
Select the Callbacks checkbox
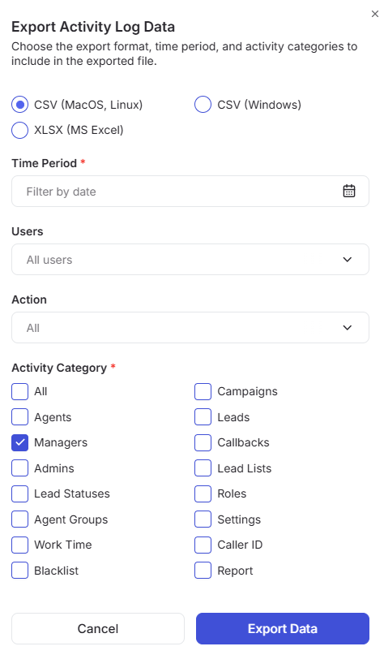click(203, 443)
